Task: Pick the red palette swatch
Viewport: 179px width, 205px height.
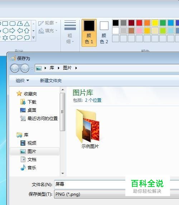Action: click(x=139, y=23)
